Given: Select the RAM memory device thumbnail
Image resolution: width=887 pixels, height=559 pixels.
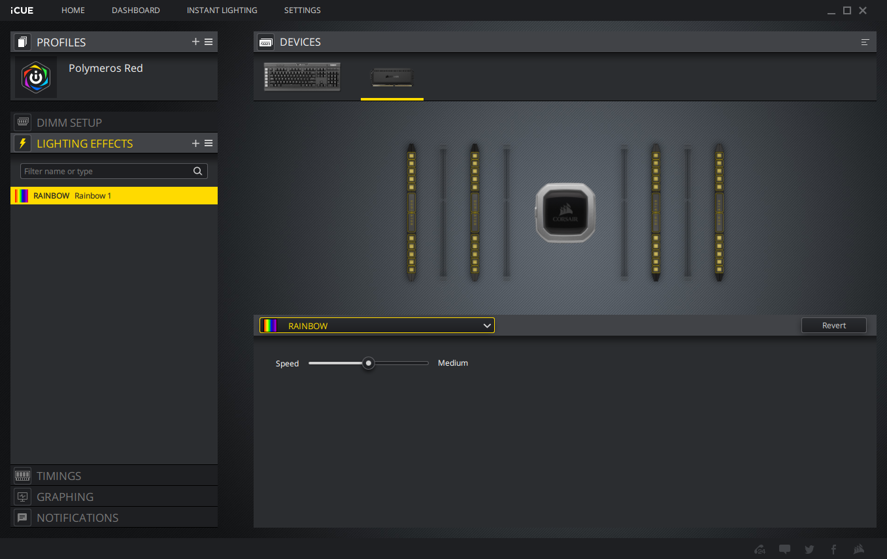Looking at the screenshot, I should point(392,77).
